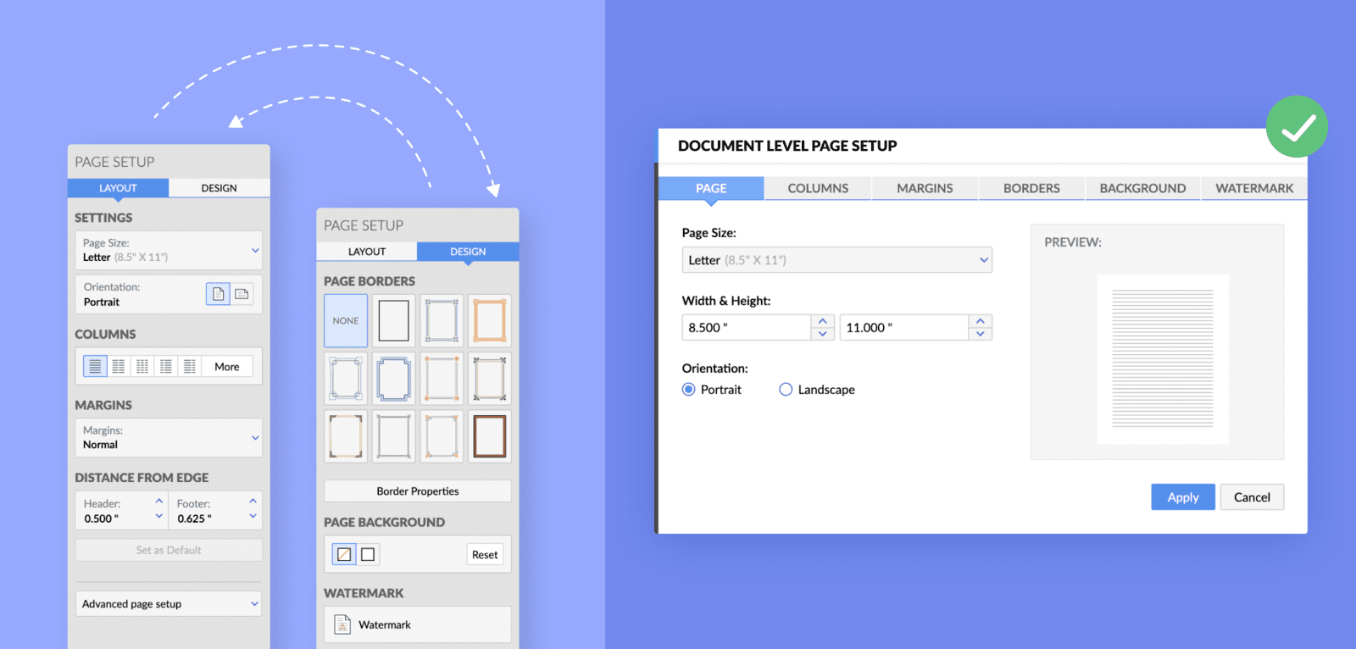Select the white page background swatch
Image resolution: width=1356 pixels, height=649 pixels.
[x=368, y=555]
